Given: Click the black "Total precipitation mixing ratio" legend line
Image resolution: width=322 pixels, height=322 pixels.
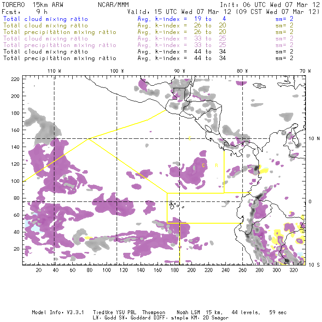Looking at the screenshot, I should click(x=60, y=58).
